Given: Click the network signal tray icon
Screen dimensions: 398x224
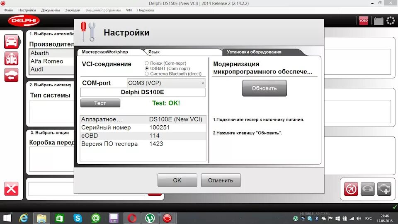Looking at the screenshot, I should (352, 219).
